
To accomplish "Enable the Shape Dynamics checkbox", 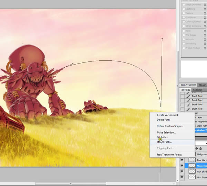I will 184,4.
